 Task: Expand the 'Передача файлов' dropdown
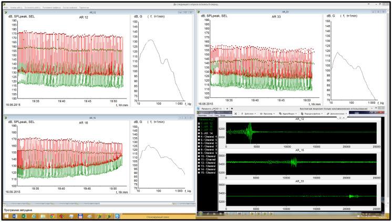point(311,113)
